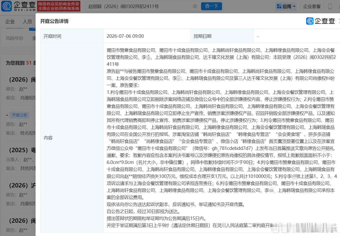The height and width of the screenshot is (236, 340).
Task: Click the 查一下 search button
Action: (x=212, y=6)
